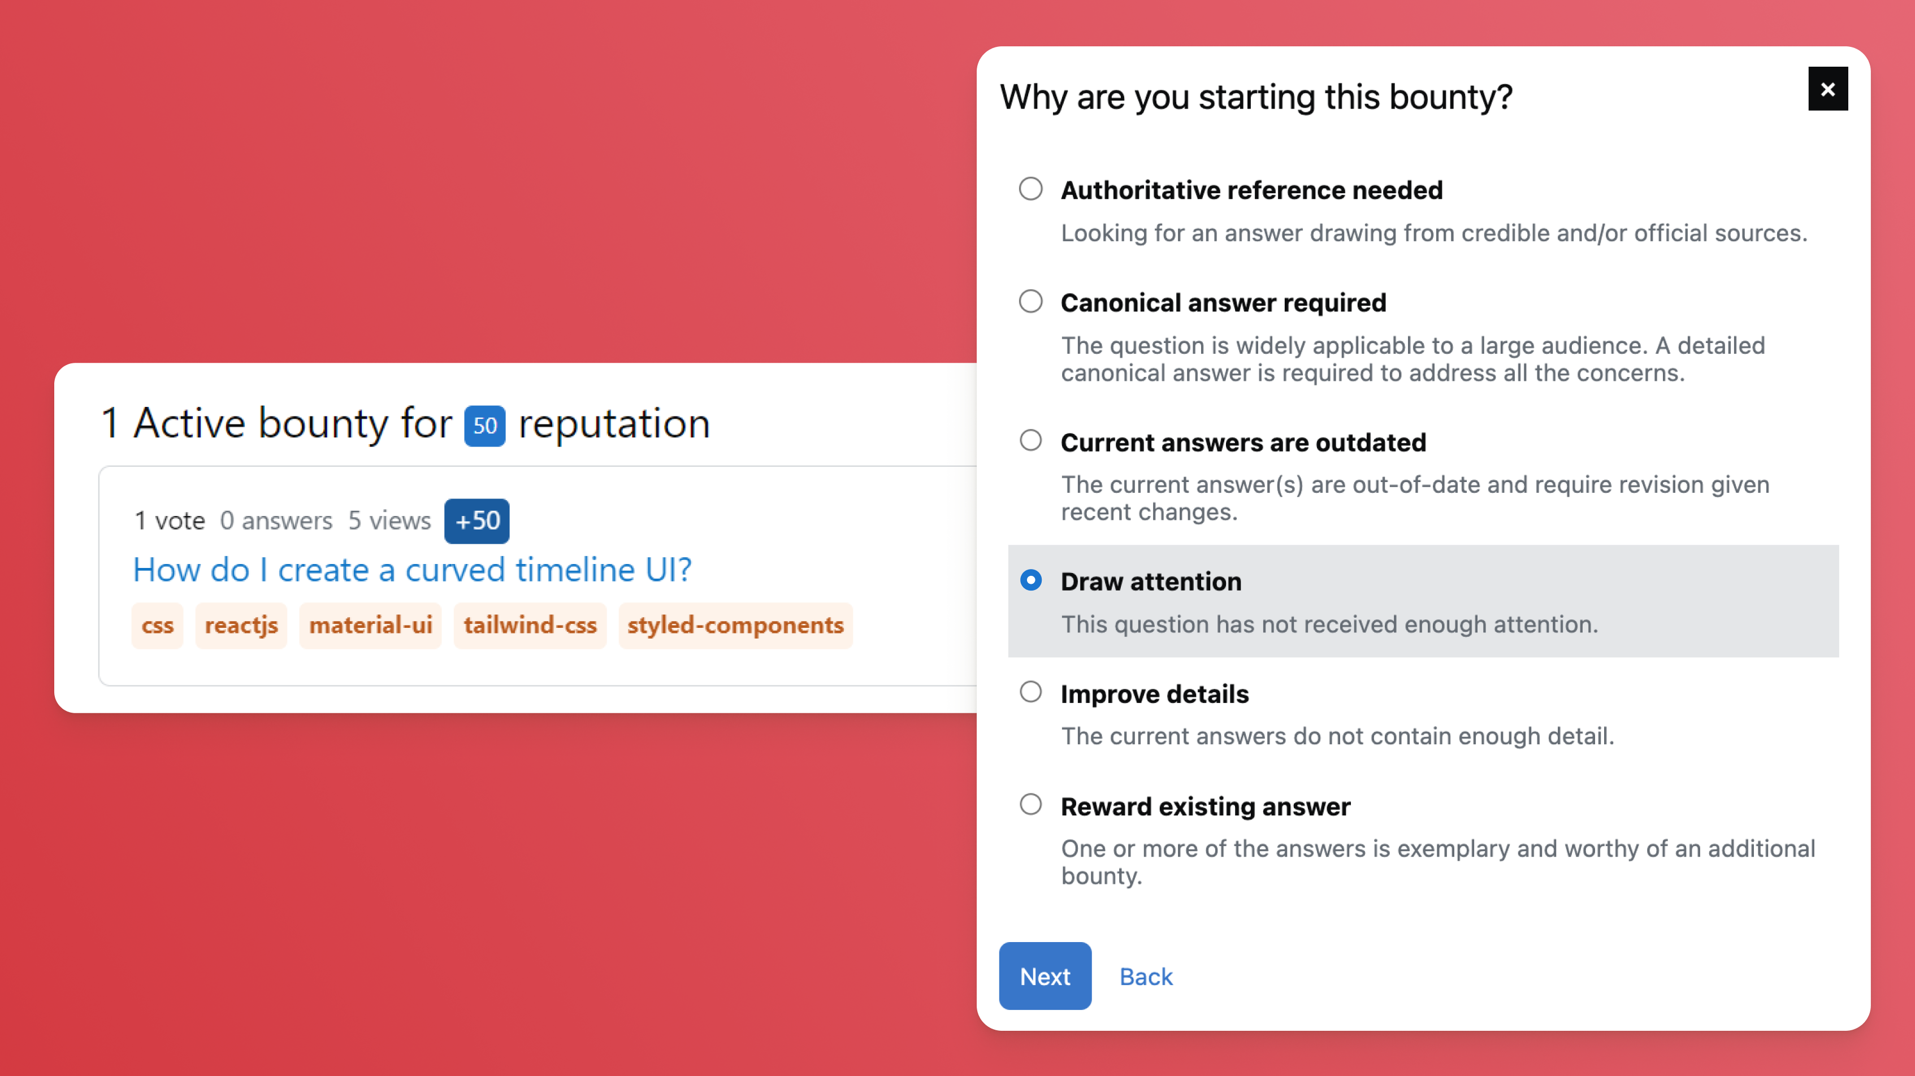Click the text about widely applicable question
Screen dimensions: 1915x1076
click(1413, 359)
